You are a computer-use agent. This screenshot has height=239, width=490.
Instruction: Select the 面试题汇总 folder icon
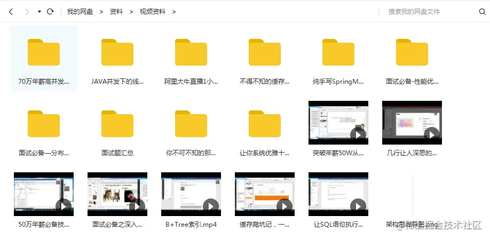(x=117, y=124)
